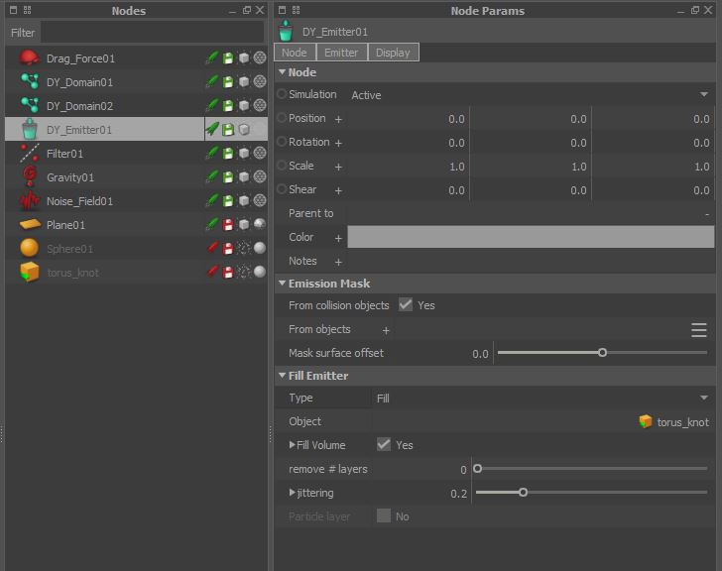
Task: Select the Noise_Field01 node row
Action: tap(136, 200)
